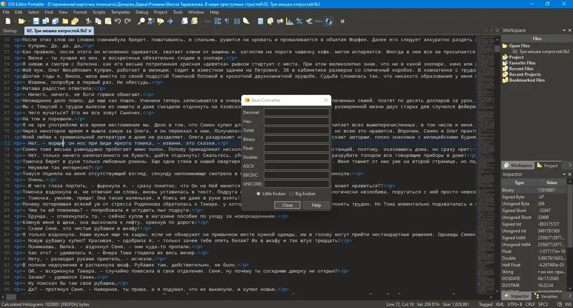Click the Base Converter toolbar icon
This screenshot has width=573, height=308.
pos(328,21)
